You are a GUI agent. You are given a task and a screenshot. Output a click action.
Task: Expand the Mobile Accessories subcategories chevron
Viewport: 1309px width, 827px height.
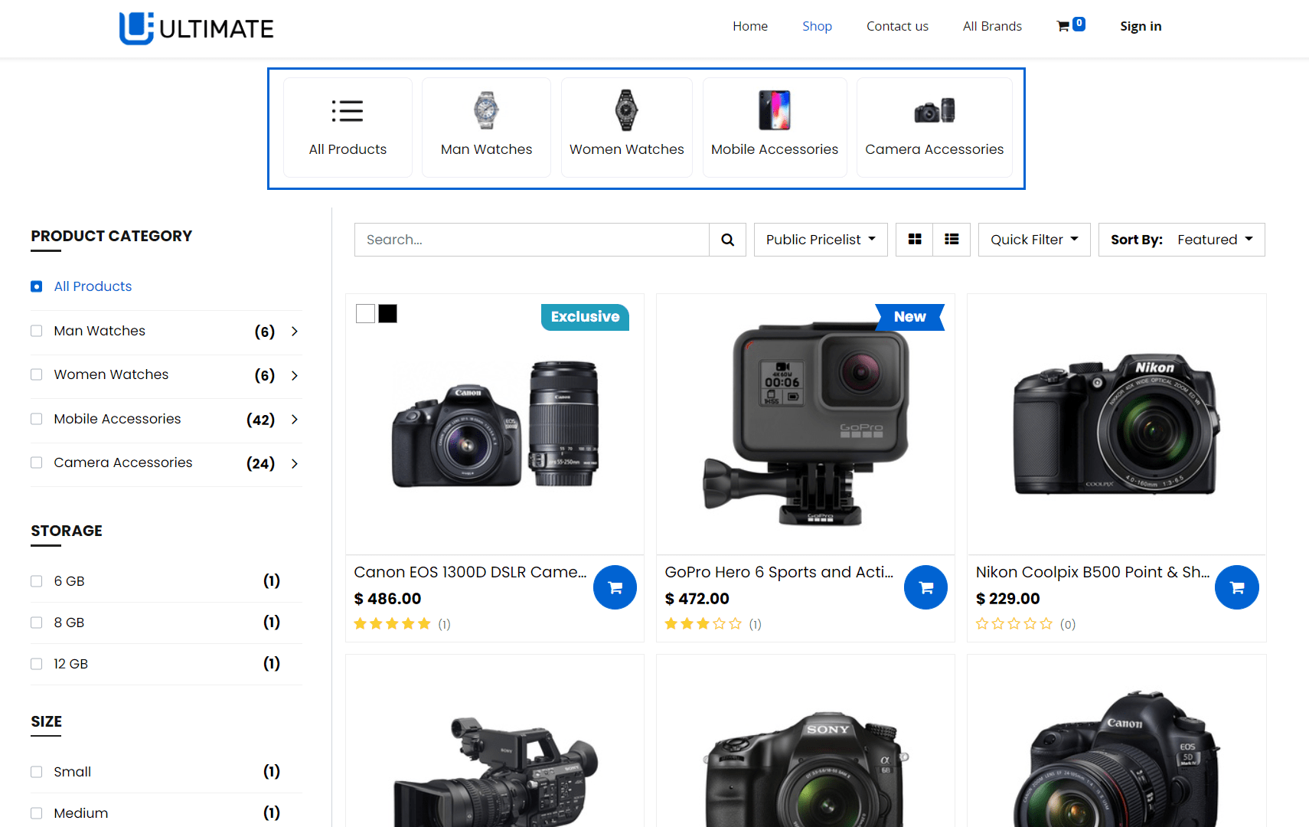295,420
